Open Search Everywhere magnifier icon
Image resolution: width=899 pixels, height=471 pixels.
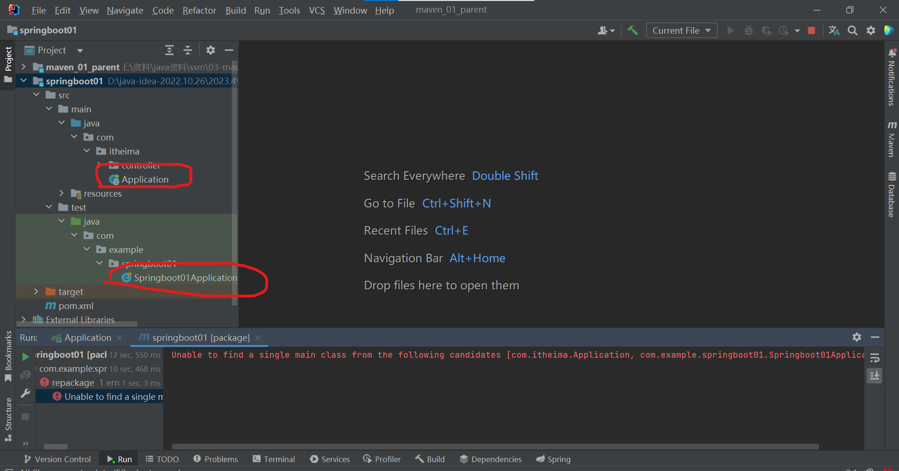[853, 30]
